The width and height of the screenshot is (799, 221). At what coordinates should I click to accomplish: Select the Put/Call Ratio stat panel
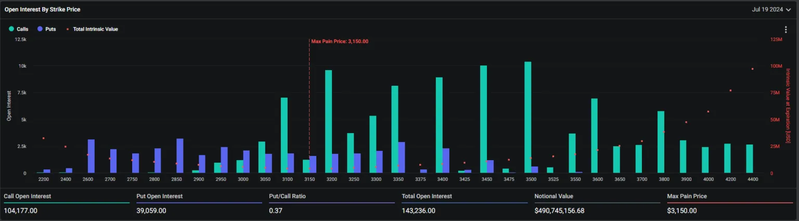(331, 204)
